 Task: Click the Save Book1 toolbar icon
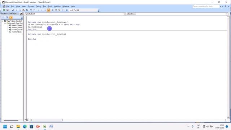coord(13,10)
